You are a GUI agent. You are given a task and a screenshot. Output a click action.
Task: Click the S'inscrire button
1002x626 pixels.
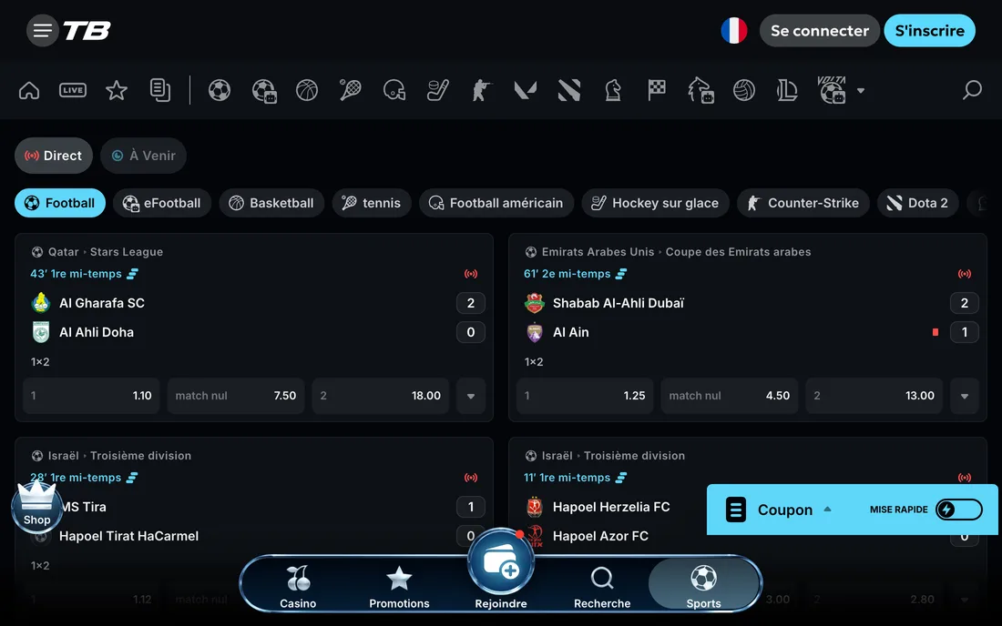pos(929,31)
